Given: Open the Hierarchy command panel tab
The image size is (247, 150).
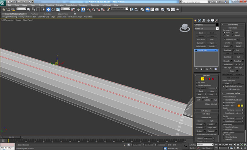Looking at the screenshot, I should coord(204,20).
